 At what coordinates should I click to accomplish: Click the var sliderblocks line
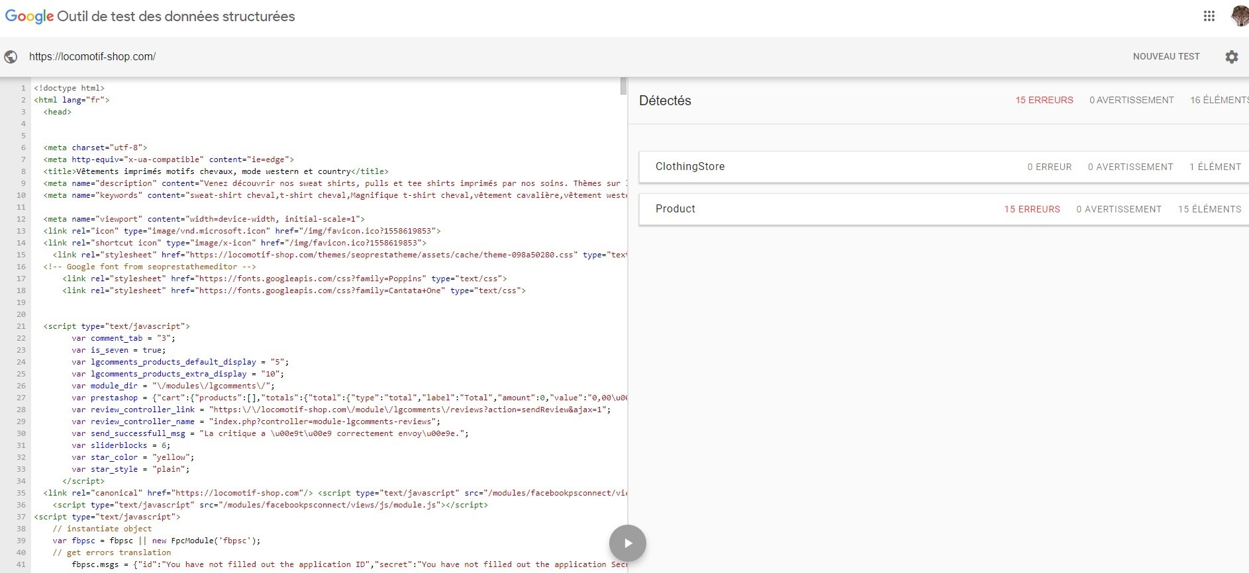[121, 445]
